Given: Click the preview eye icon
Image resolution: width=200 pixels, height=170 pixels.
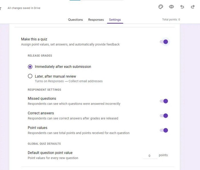Looking at the screenshot, I should pos(171,7).
